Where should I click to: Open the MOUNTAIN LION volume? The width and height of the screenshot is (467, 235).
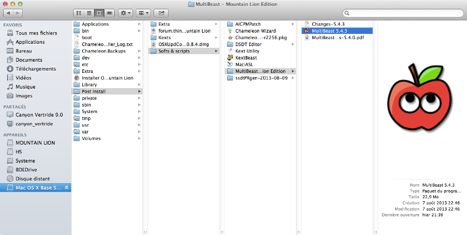(36, 143)
